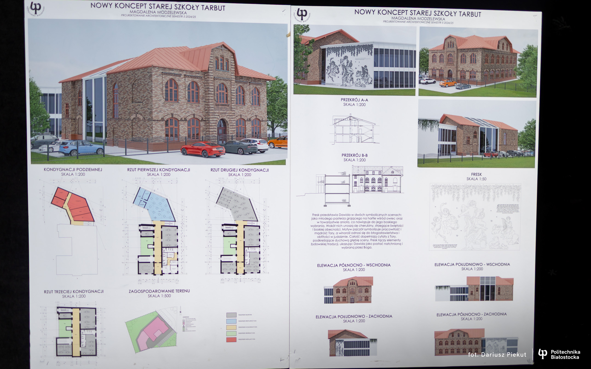The width and height of the screenshot is (591, 369).
Task: Select the blue restaurant space legend swatch
Action: tap(231, 321)
